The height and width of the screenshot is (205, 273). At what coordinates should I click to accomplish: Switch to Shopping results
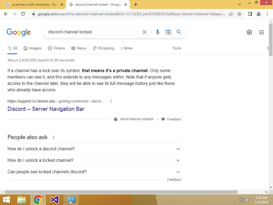(x=103, y=48)
